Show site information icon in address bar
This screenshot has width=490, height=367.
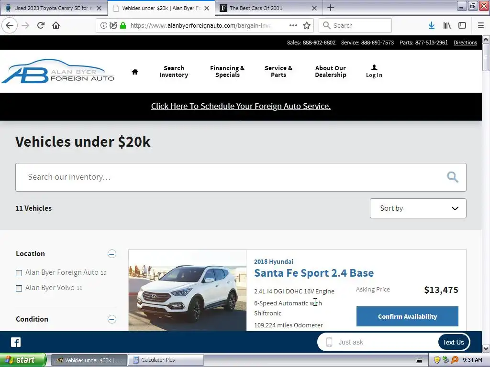[103, 25]
